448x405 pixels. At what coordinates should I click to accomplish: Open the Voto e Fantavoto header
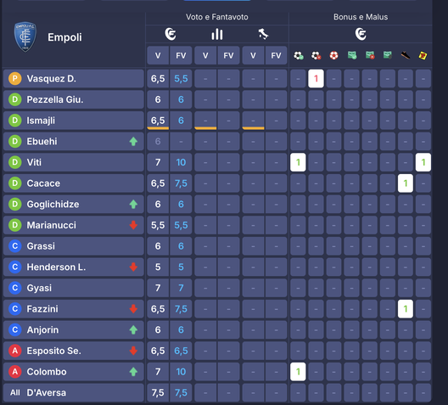pos(217,17)
